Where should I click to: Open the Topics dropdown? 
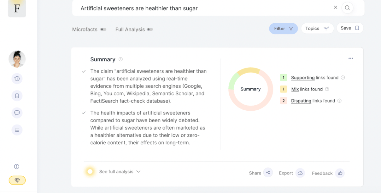(317, 29)
